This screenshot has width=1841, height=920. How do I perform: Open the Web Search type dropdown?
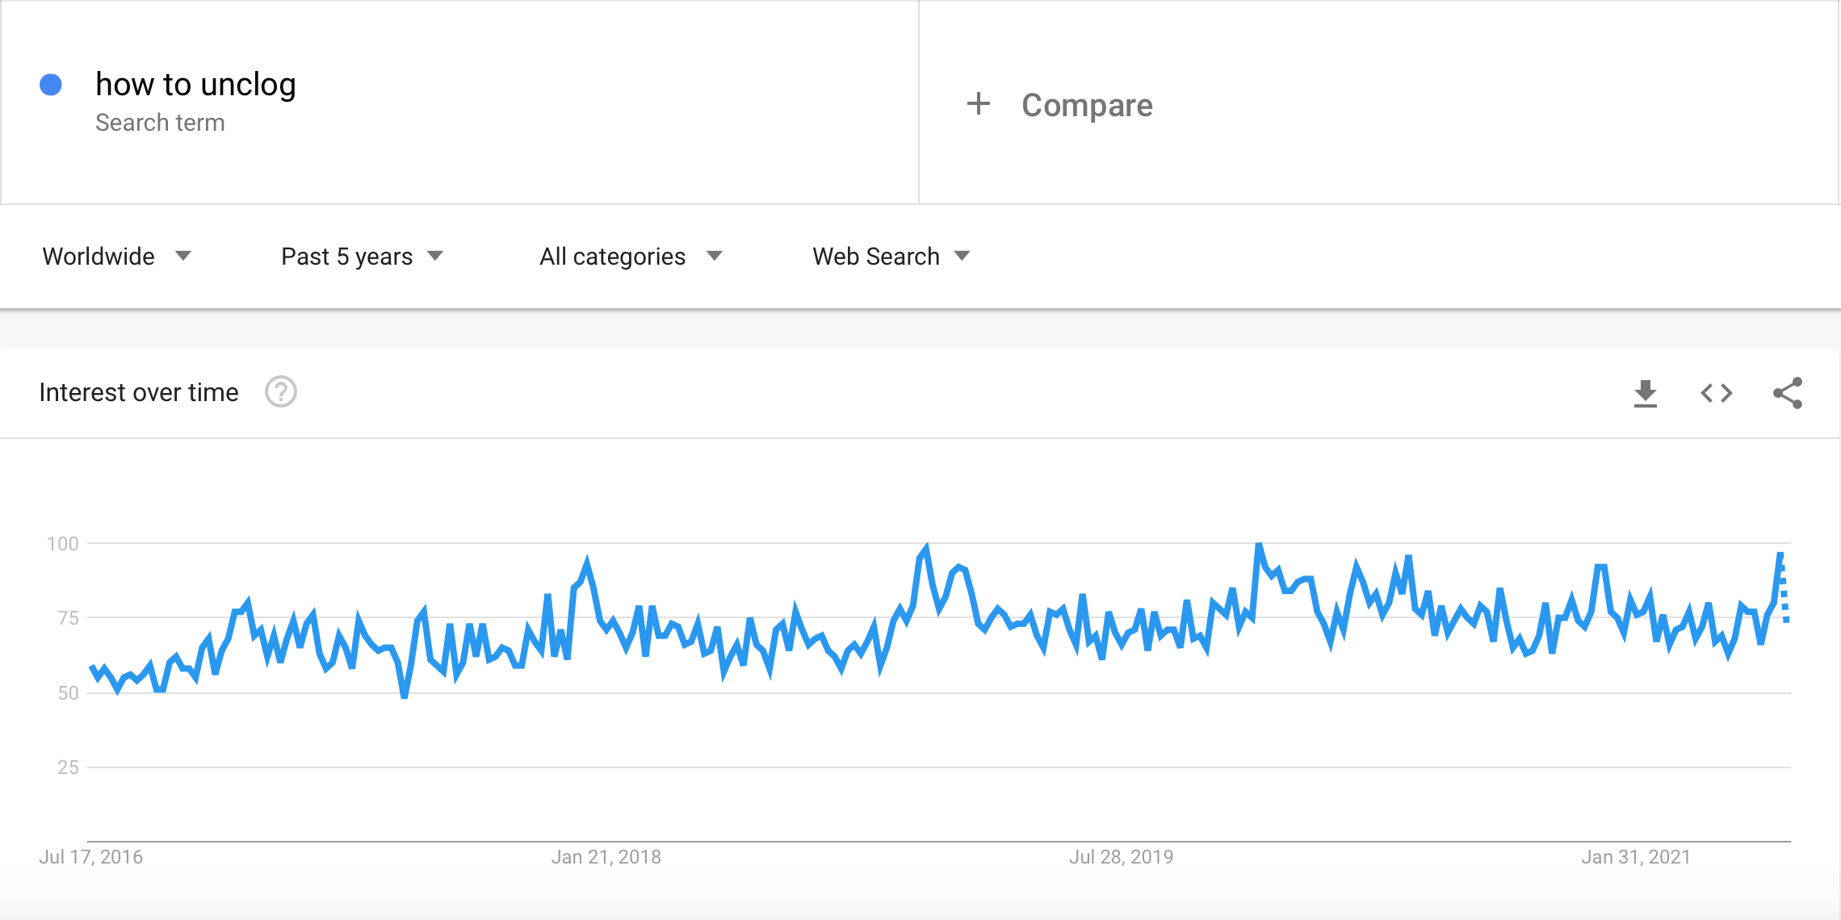[891, 256]
